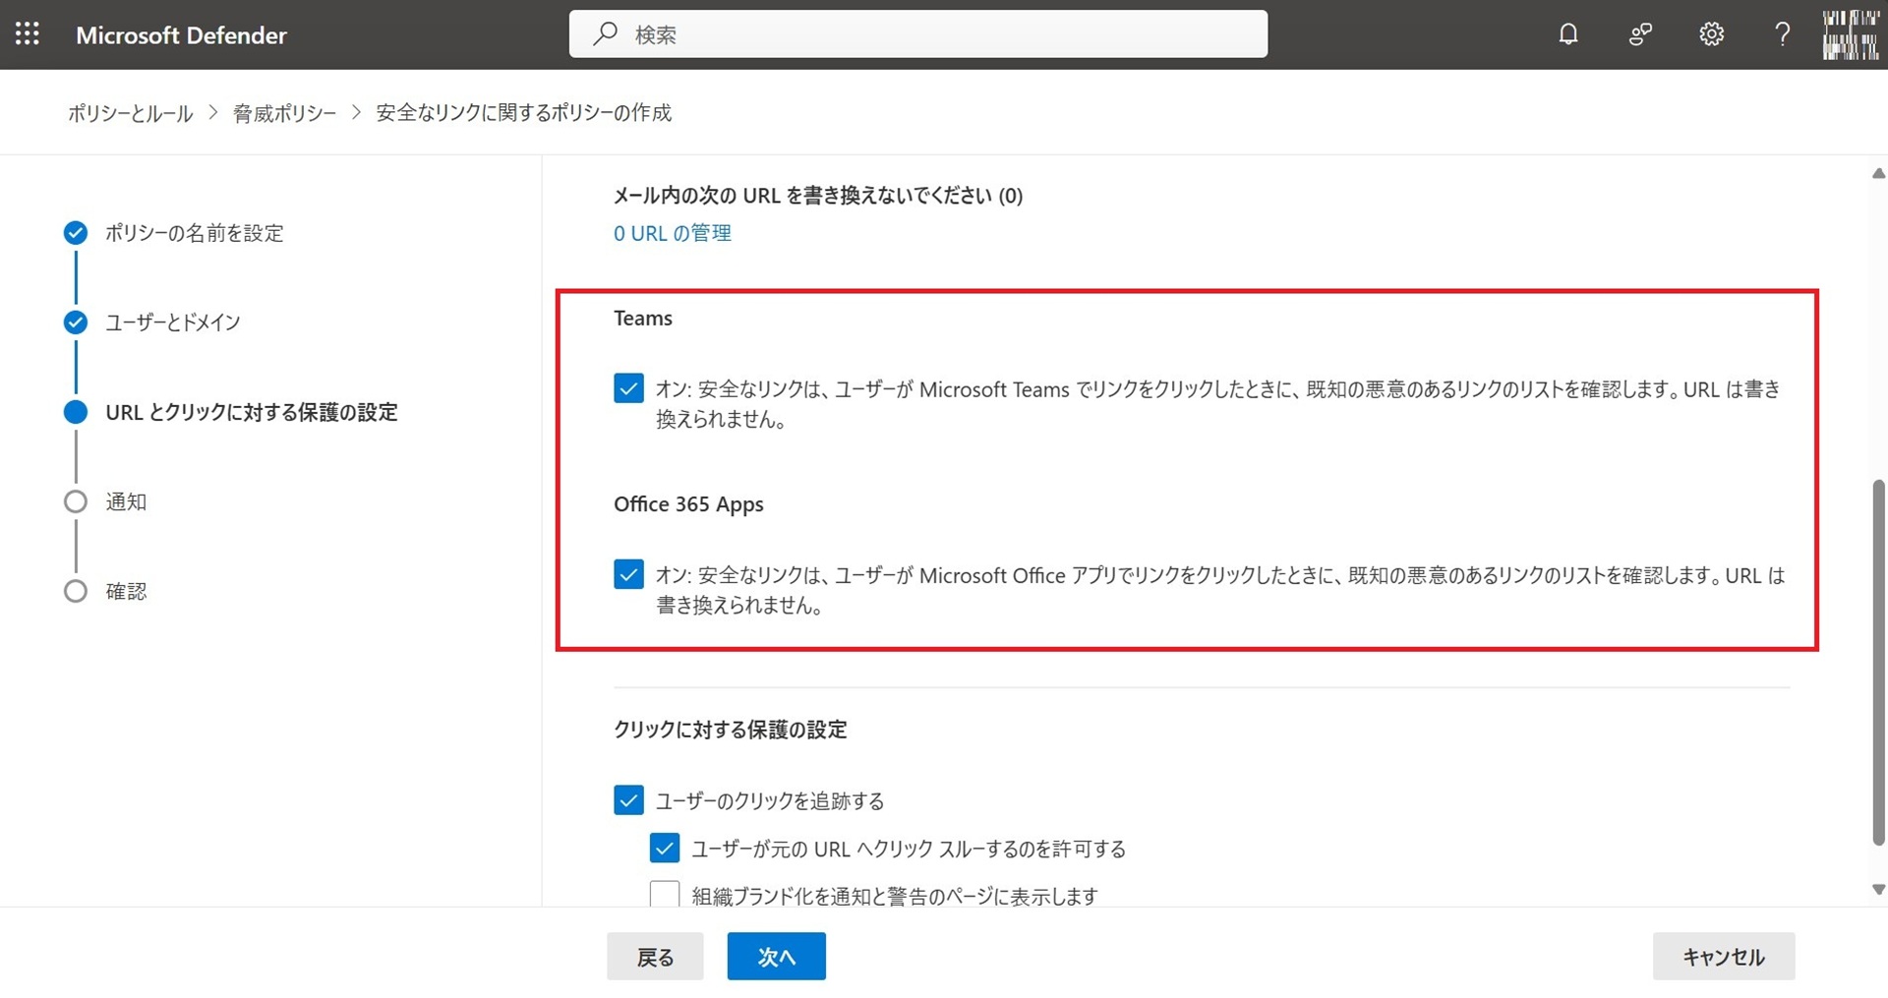Click empty circle for 確認 step
Viewport: 1888px width, 998px height.
pos(76,591)
